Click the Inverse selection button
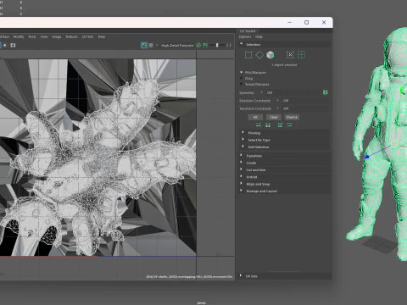The image size is (407, 305). pos(292,117)
